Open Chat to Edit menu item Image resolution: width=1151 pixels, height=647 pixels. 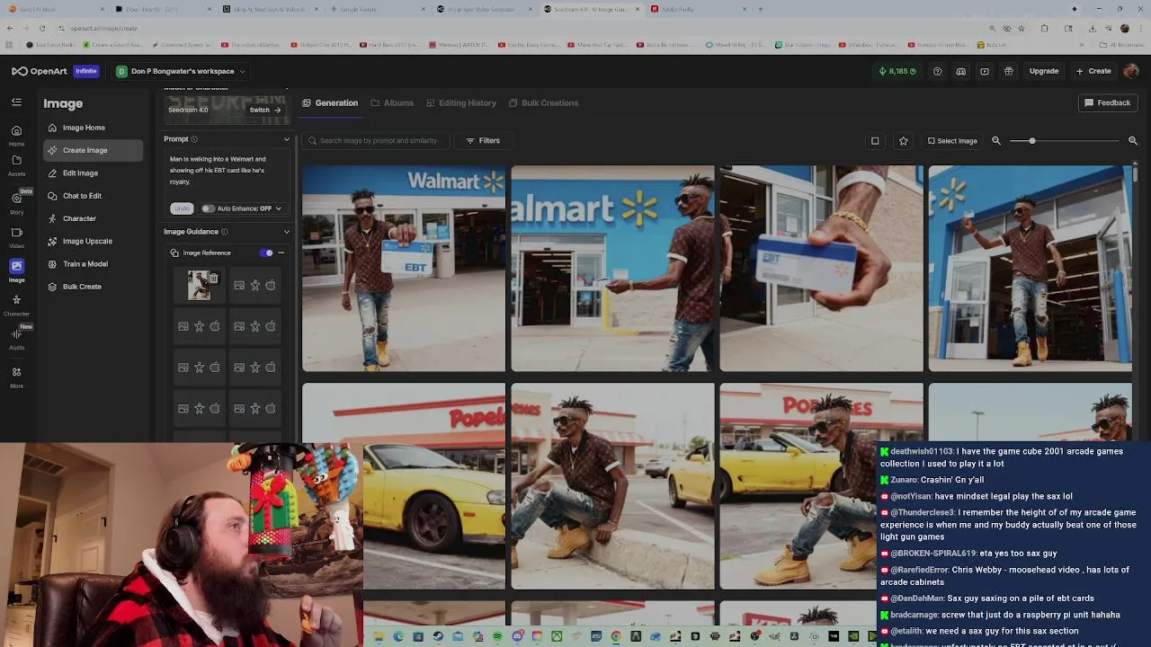click(x=93, y=196)
